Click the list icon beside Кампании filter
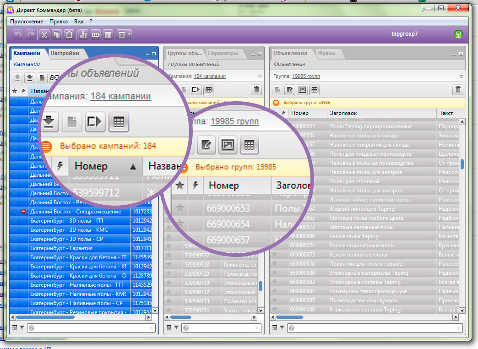 15,327
